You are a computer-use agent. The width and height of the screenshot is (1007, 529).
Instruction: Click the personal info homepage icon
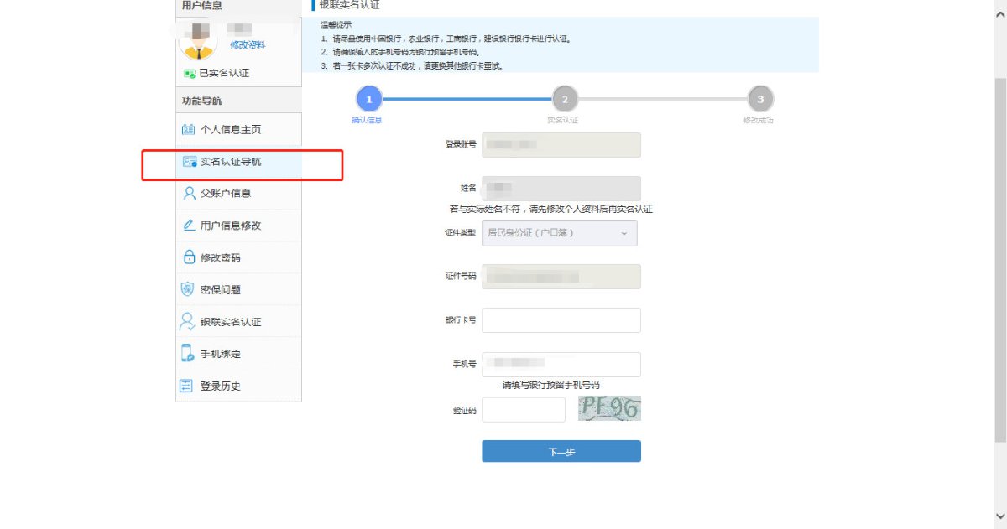click(x=188, y=130)
